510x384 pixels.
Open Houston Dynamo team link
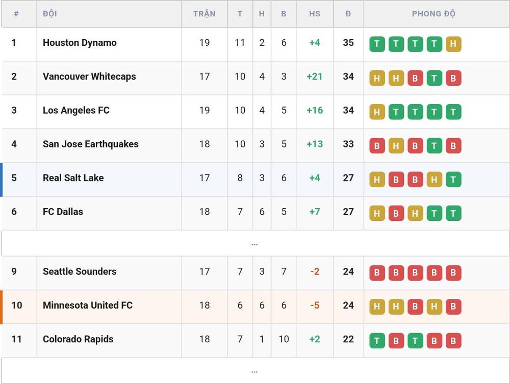coord(80,43)
